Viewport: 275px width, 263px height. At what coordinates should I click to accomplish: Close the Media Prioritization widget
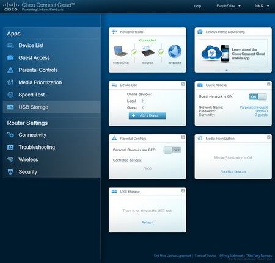pos(269,137)
